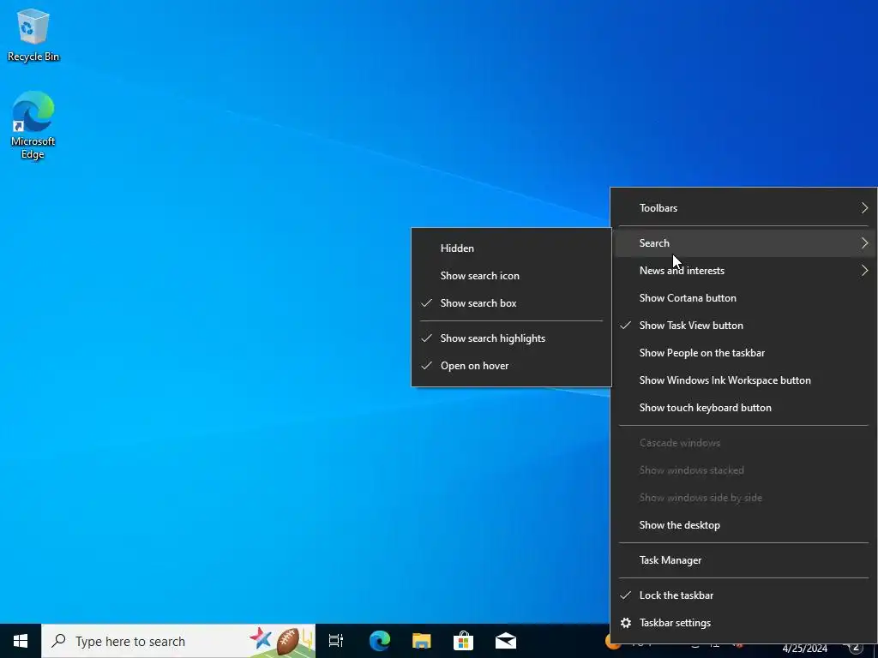Toggle Lock the taskbar
This screenshot has width=878, height=658.
[x=743, y=595]
